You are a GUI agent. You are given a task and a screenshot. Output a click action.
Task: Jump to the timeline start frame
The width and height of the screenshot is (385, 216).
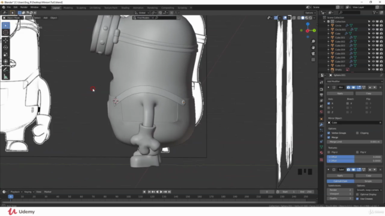[x=149, y=192]
